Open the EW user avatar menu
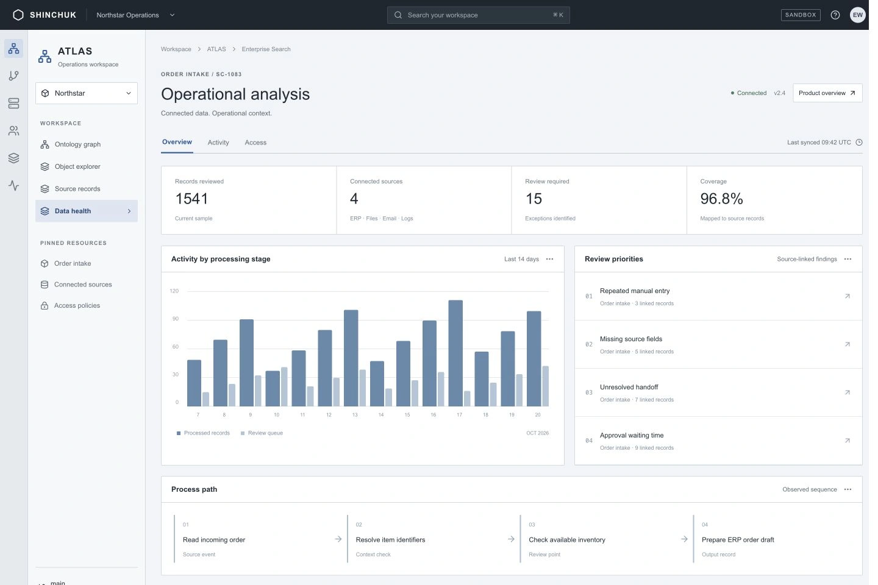 [858, 15]
